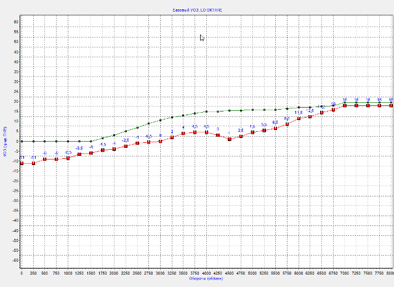Click the vertical Y-axis title 'УОЗ'

5,141
